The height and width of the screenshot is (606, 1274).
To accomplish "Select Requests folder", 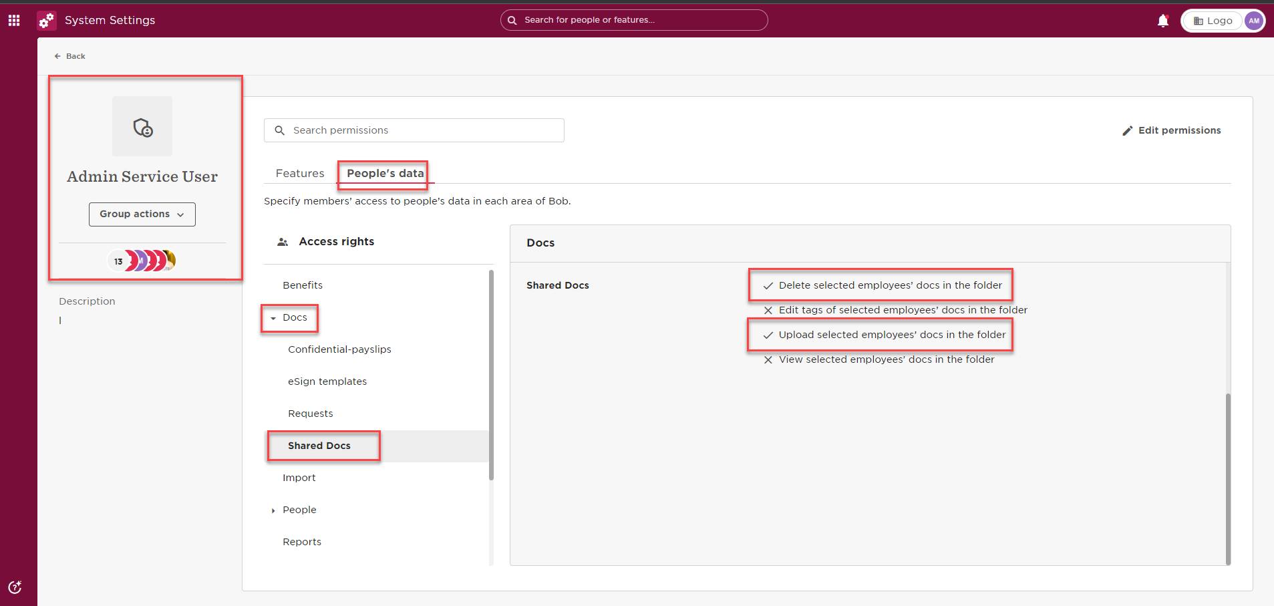I will coord(311,414).
